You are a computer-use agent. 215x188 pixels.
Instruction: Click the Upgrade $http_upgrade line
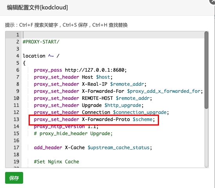89,105
